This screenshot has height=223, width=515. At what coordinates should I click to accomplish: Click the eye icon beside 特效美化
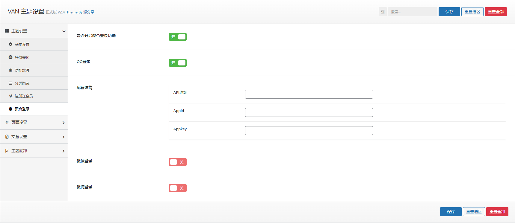pos(10,57)
